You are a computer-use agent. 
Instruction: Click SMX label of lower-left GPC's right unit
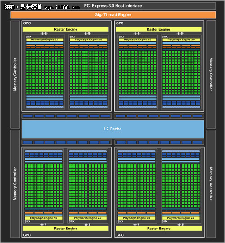(x=72, y=221)
